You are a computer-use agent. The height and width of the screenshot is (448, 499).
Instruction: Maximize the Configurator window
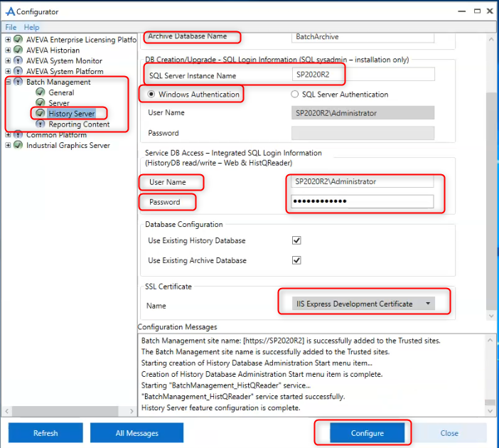pyautogui.click(x=477, y=11)
